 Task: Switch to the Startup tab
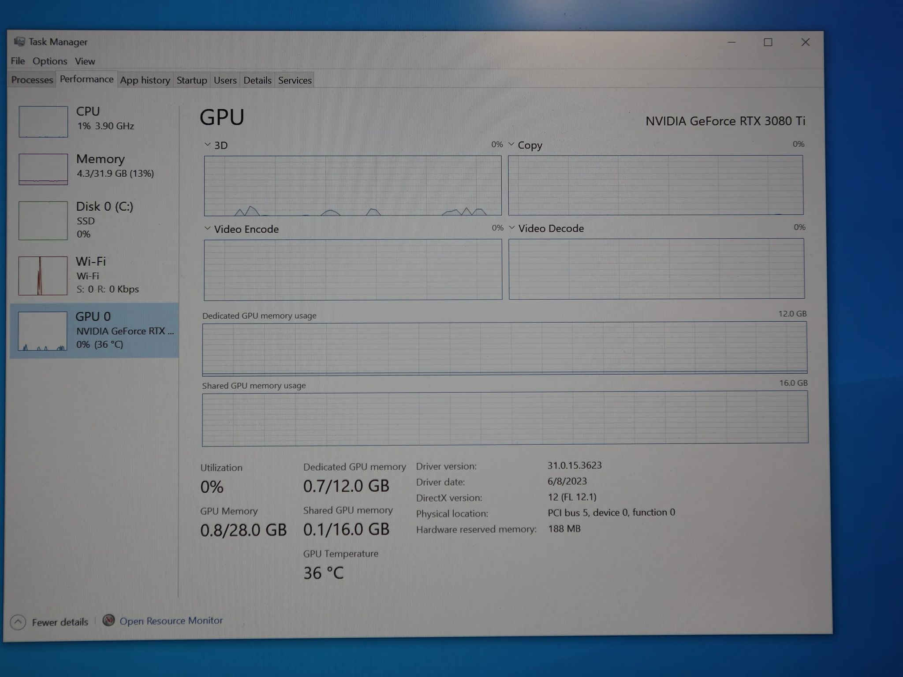tap(192, 80)
